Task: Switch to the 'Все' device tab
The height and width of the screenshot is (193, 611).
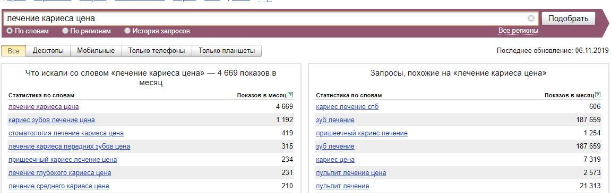Action: tap(14, 51)
